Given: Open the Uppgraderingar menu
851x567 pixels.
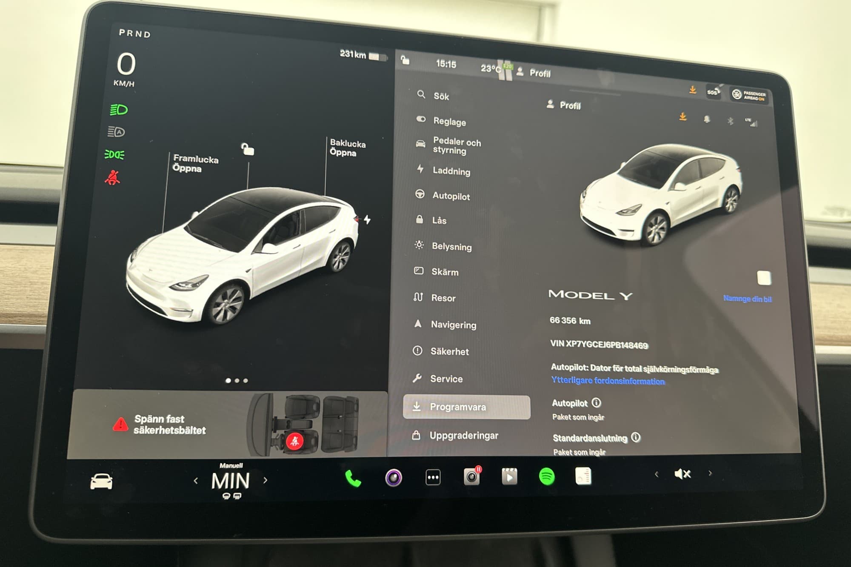Looking at the screenshot, I should [x=455, y=435].
